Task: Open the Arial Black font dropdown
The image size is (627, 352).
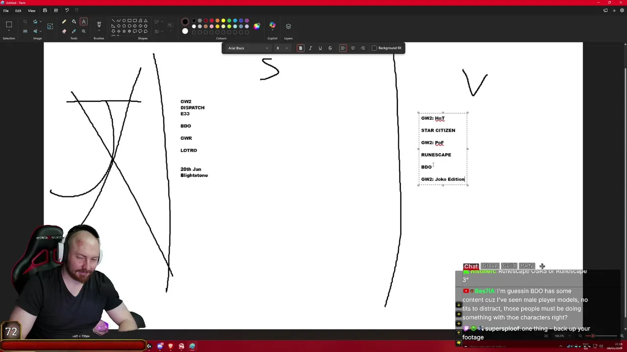Action: [x=248, y=48]
